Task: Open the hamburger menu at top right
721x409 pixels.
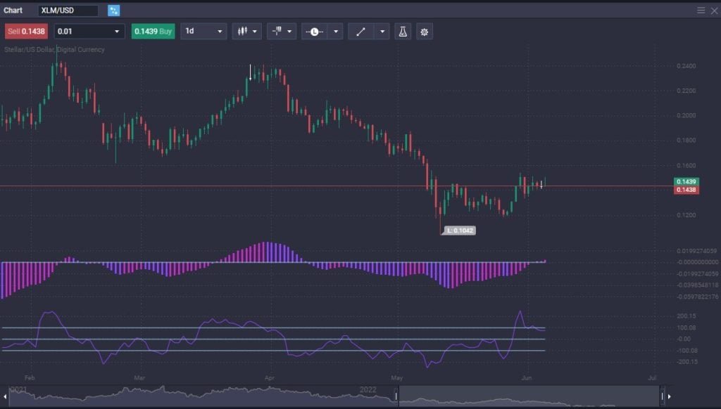Action: [702, 10]
